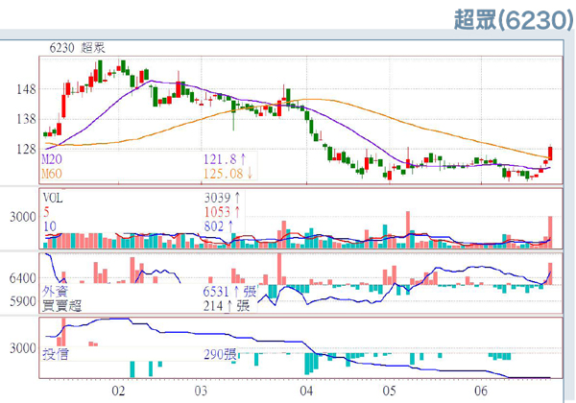Click the 10-day volume average value 802
The width and height of the screenshot is (576, 403).
(217, 225)
